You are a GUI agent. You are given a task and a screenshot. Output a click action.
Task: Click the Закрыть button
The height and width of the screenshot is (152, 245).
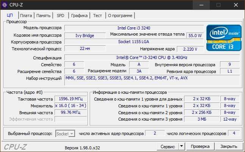229,146
